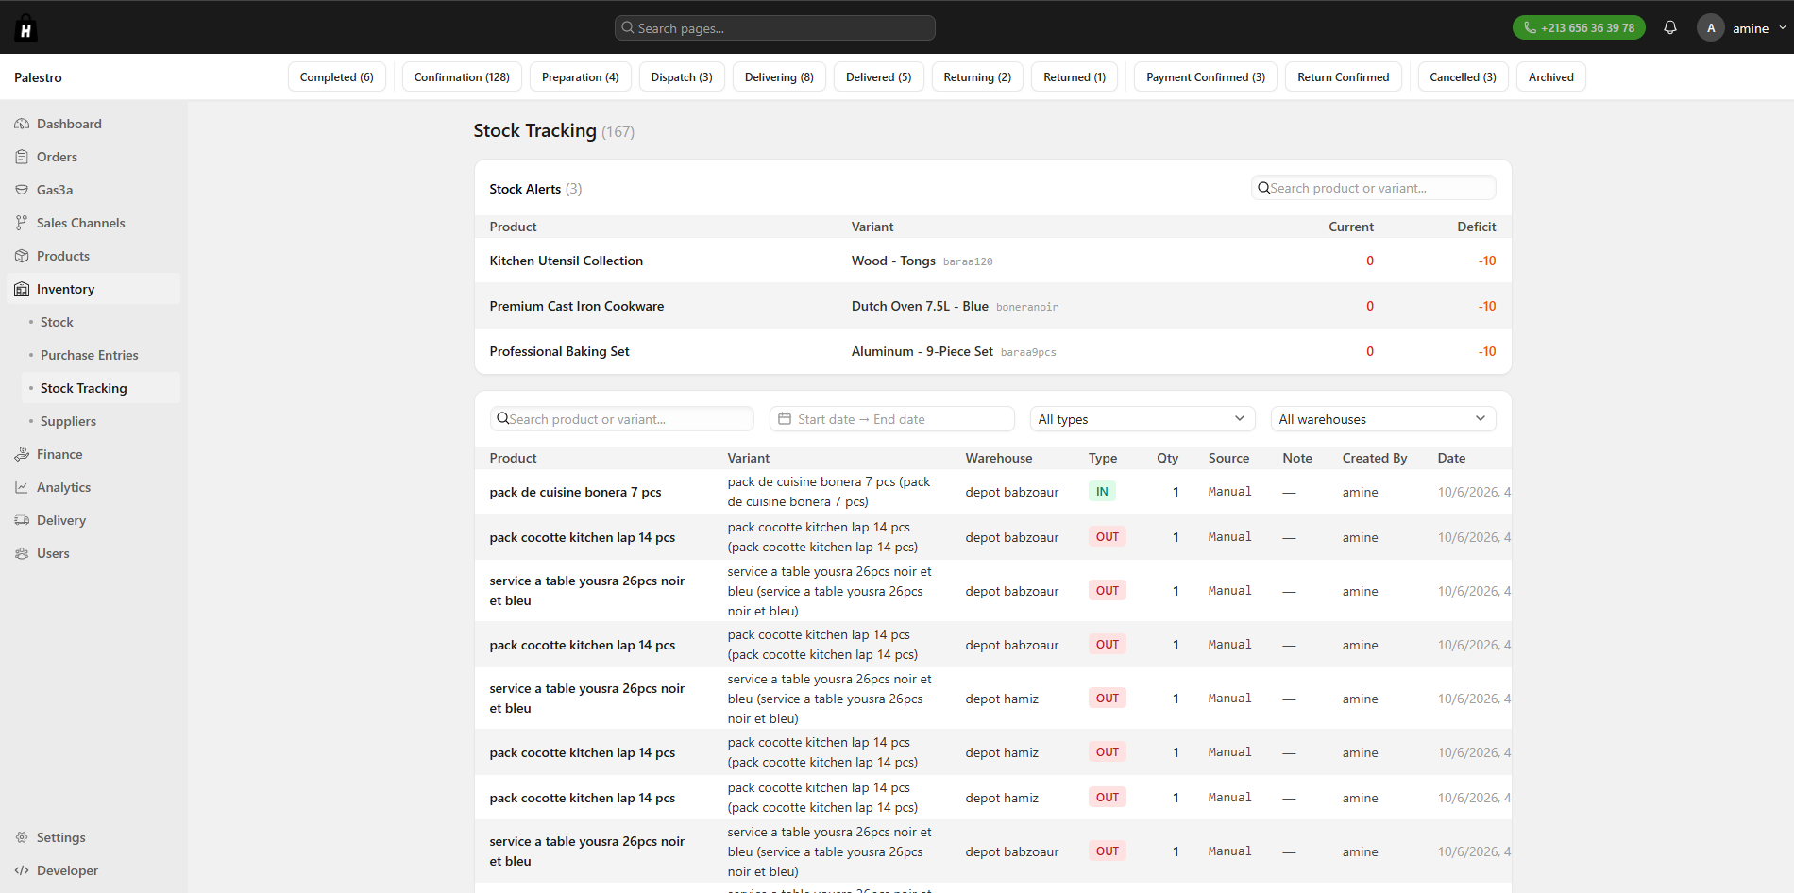The image size is (1794, 893).
Task: Click the Orders clipboard icon
Action: (x=22, y=157)
